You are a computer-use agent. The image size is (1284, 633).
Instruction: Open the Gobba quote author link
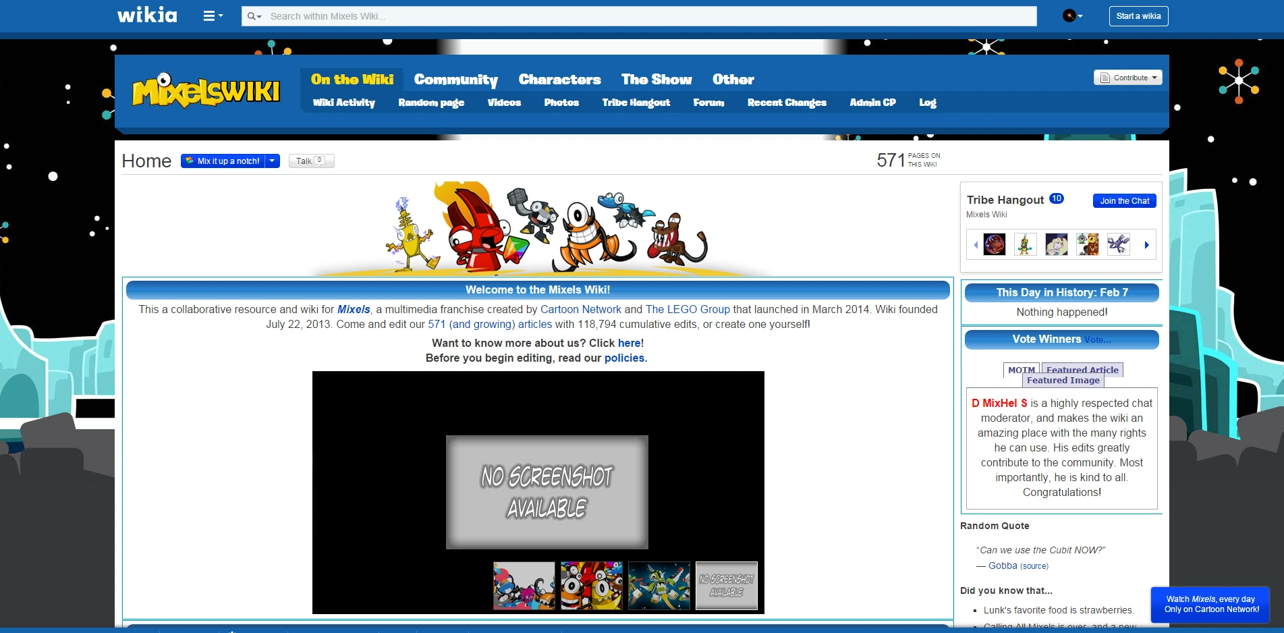(x=1003, y=566)
